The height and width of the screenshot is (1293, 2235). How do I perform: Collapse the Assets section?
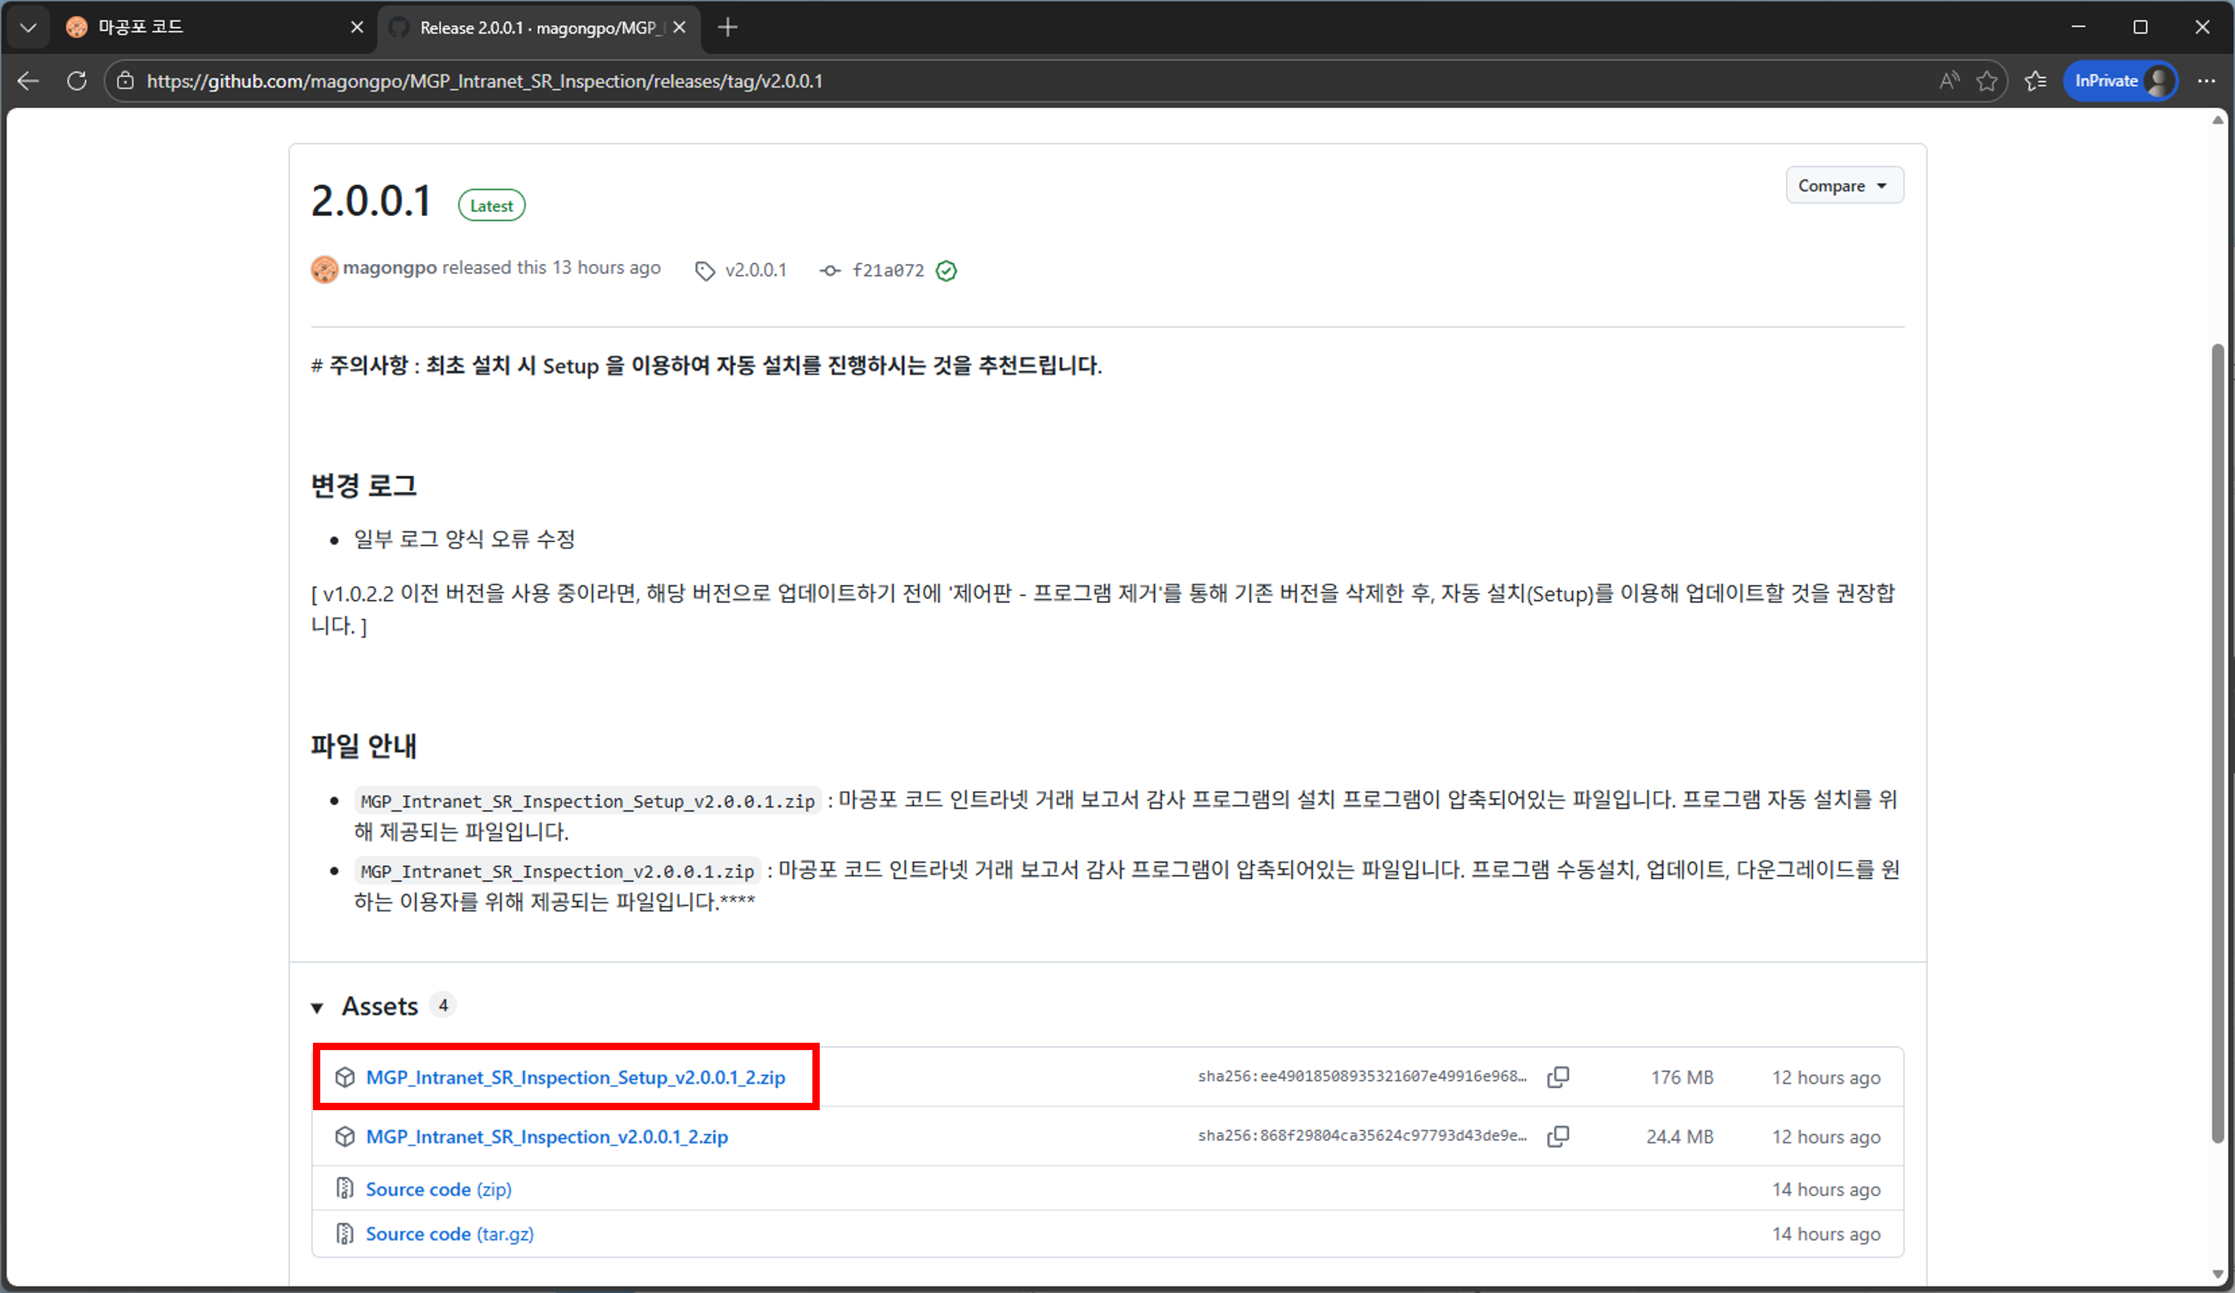[x=318, y=1007]
